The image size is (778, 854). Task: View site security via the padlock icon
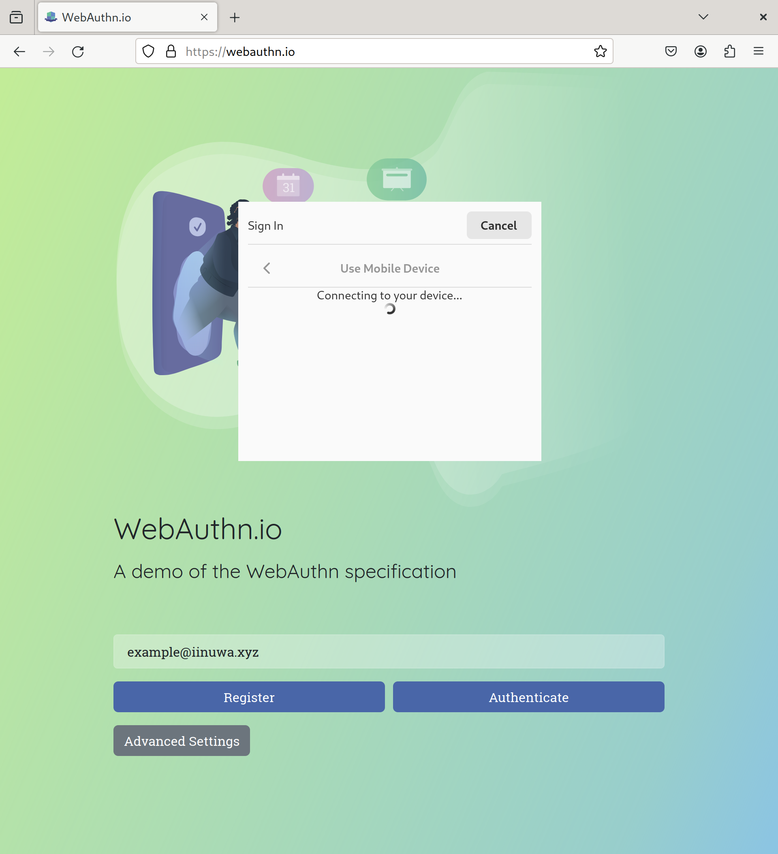[x=171, y=51]
